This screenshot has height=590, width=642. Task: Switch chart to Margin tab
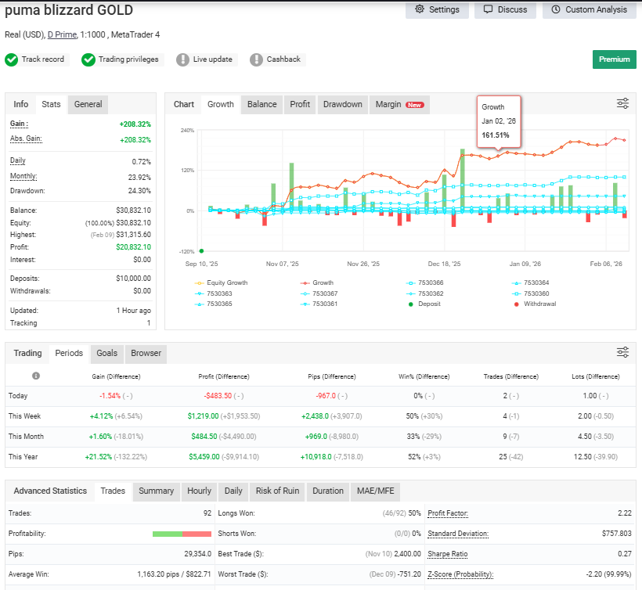pyautogui.click(x=399, y=104)
